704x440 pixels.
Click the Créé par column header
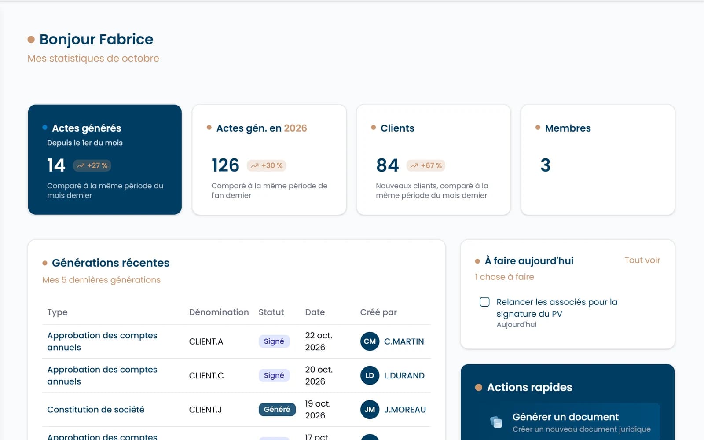378,312
